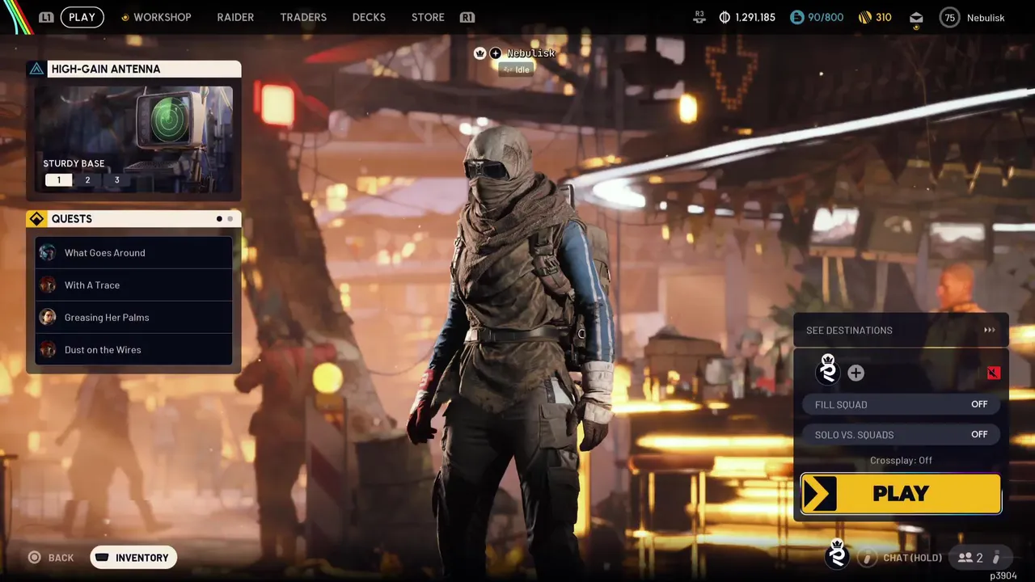Click the level 75 circle badge

949,18
